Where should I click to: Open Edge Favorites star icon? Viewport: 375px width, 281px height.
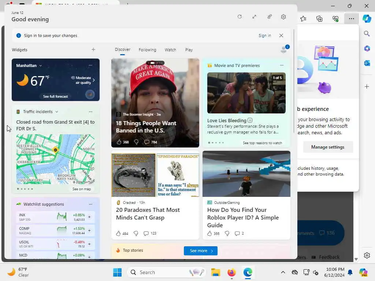303,19
